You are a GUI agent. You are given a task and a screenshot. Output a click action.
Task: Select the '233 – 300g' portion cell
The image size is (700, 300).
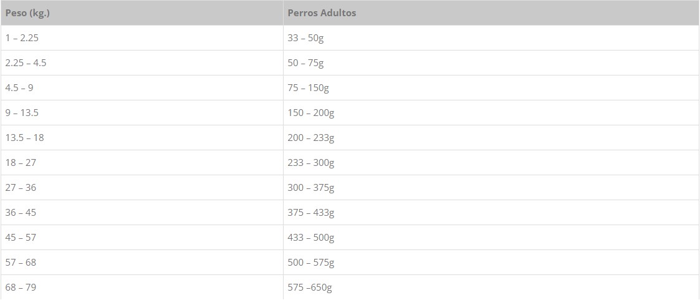[x=311, y=163]
